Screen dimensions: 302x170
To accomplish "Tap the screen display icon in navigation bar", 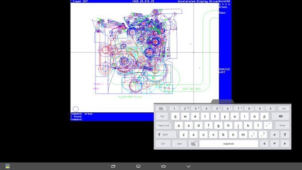I will click(138, 166).
